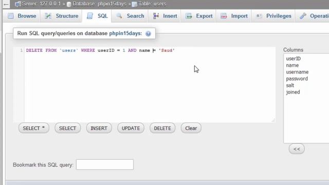Select salt in Columns list
This screenshot has height=185, width=329.
[290, 86]
